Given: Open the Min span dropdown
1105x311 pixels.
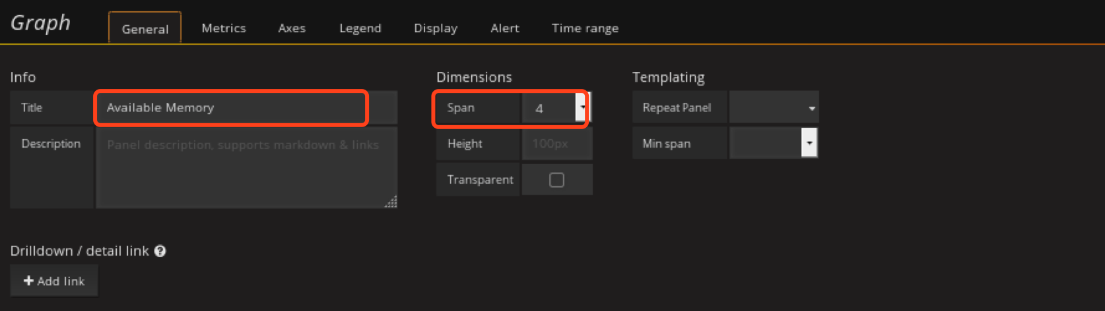Looking at the screenshot, I should point(809,143).
